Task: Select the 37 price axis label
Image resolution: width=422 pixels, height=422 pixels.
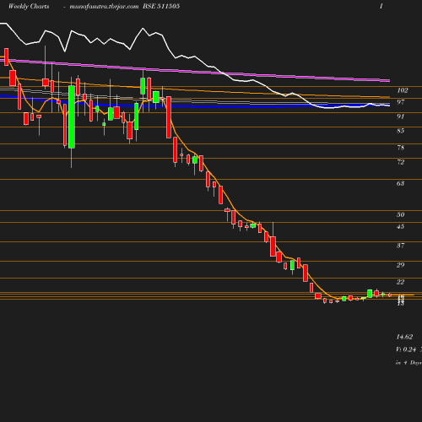Action: click(400, 246)
